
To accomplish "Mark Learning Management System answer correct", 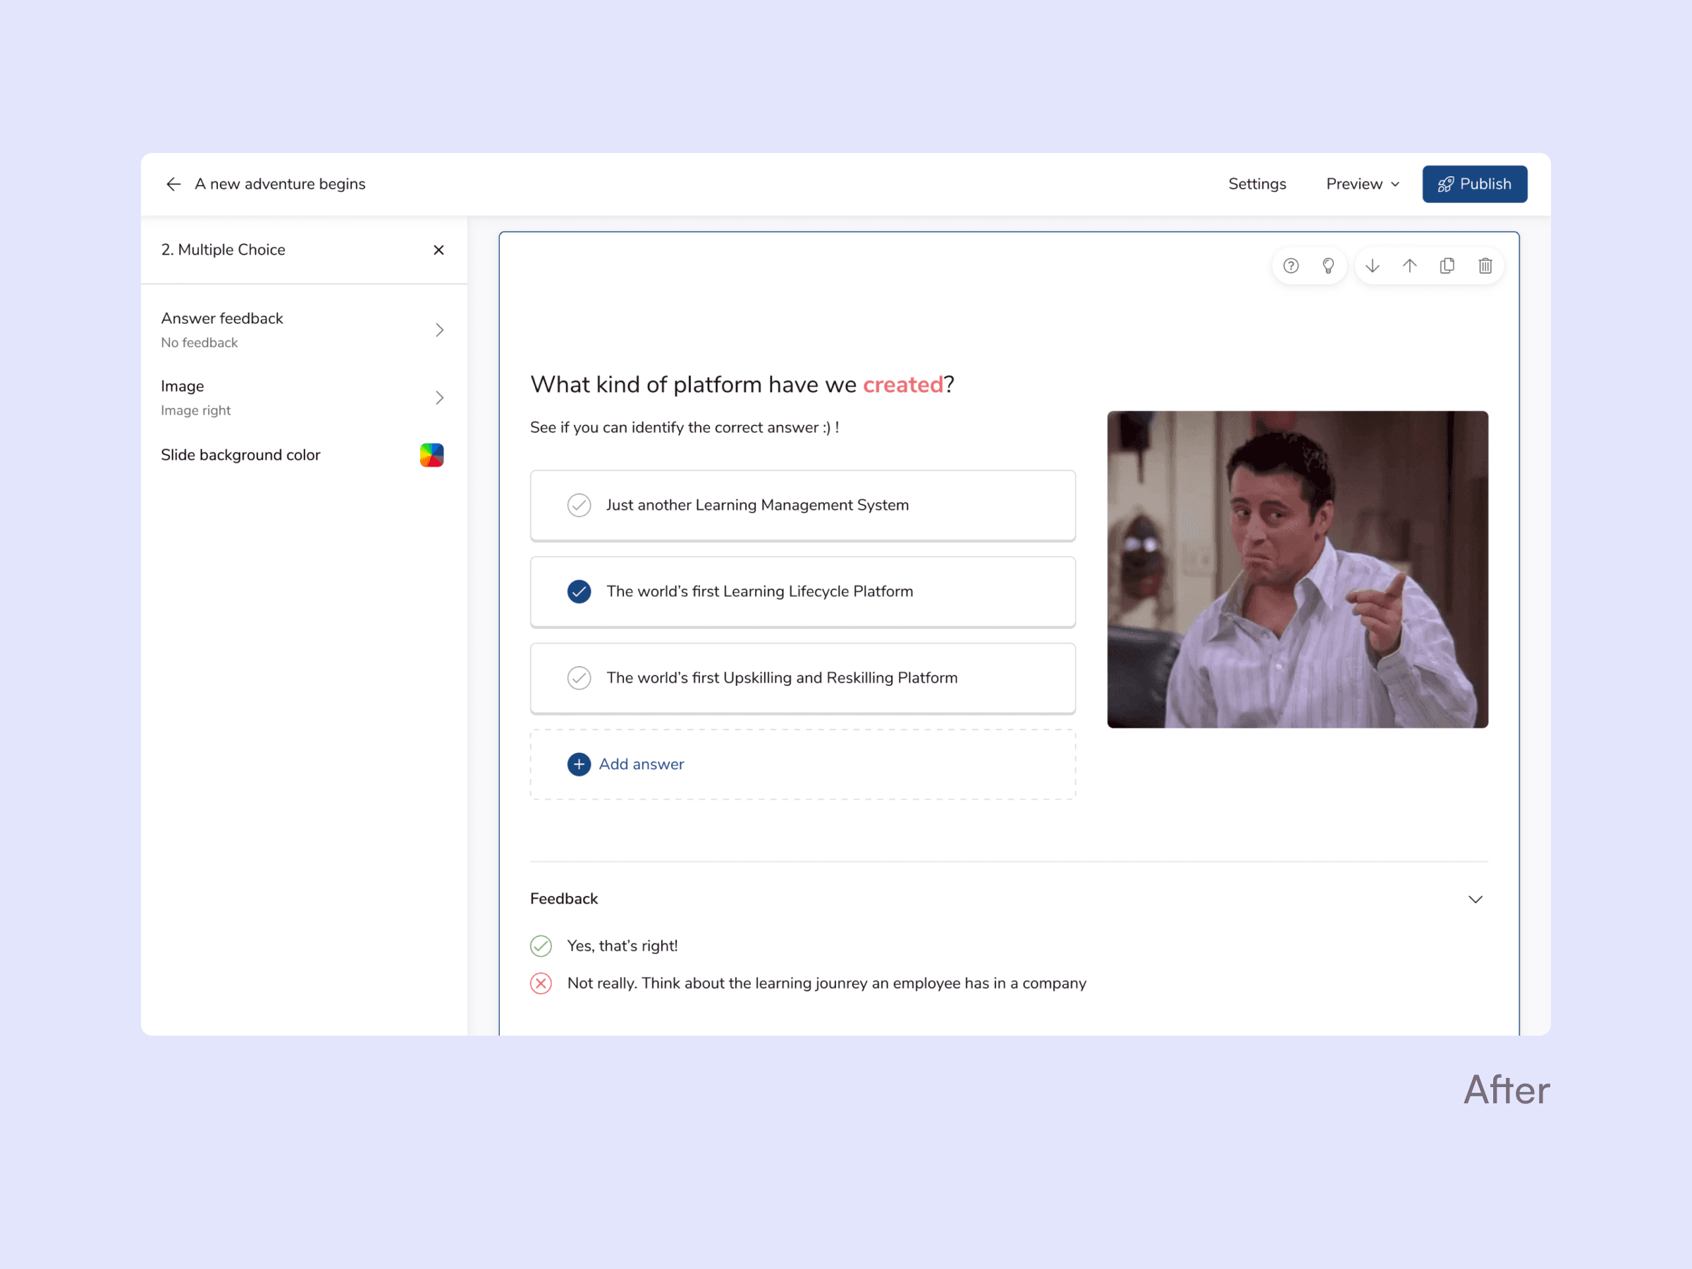I will tap(579, 505).
